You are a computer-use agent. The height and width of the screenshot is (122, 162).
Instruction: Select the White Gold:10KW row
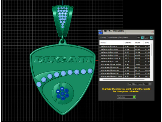(x=125, y=70)
